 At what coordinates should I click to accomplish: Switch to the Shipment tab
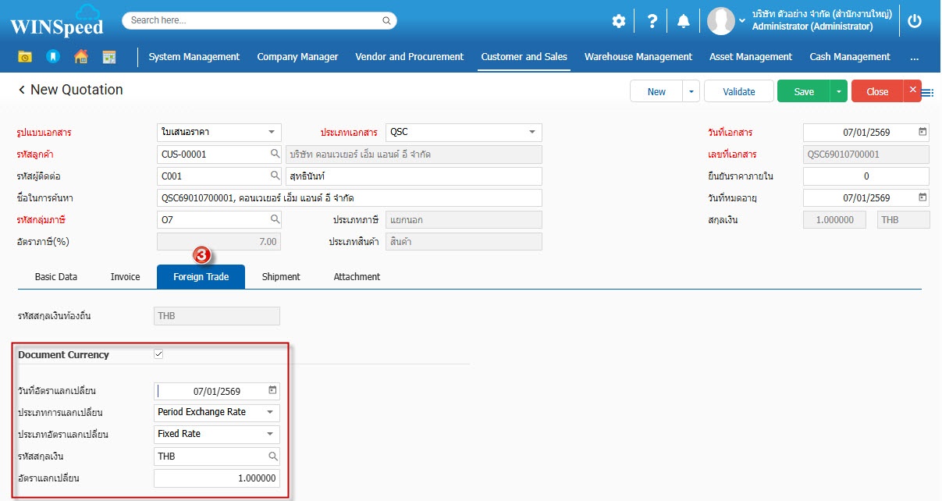tap(281, 277)
